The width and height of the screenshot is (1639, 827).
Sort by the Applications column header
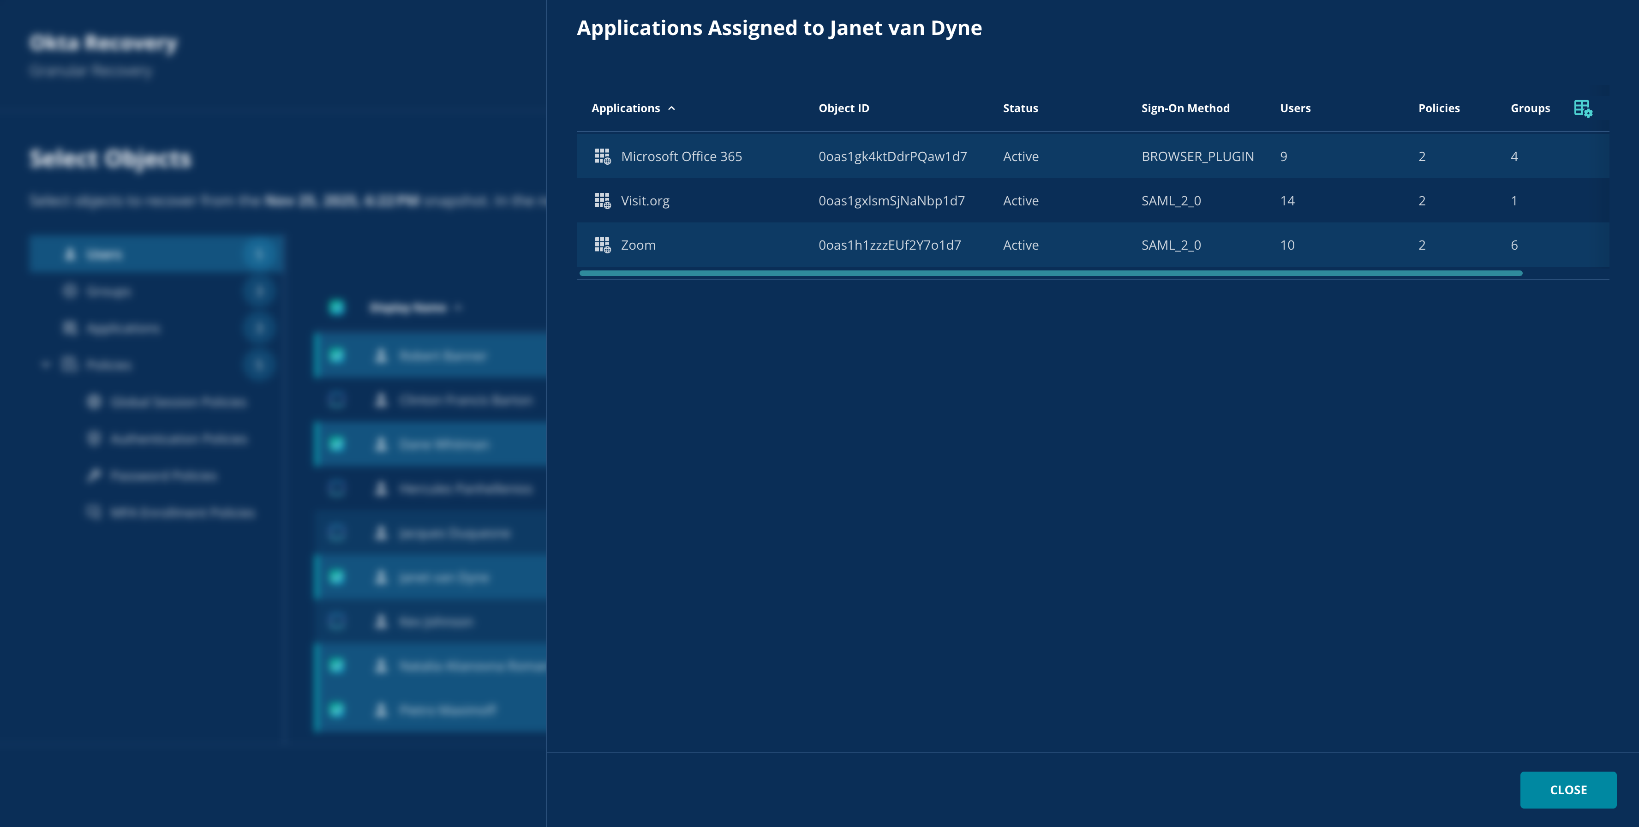[625, 109]
